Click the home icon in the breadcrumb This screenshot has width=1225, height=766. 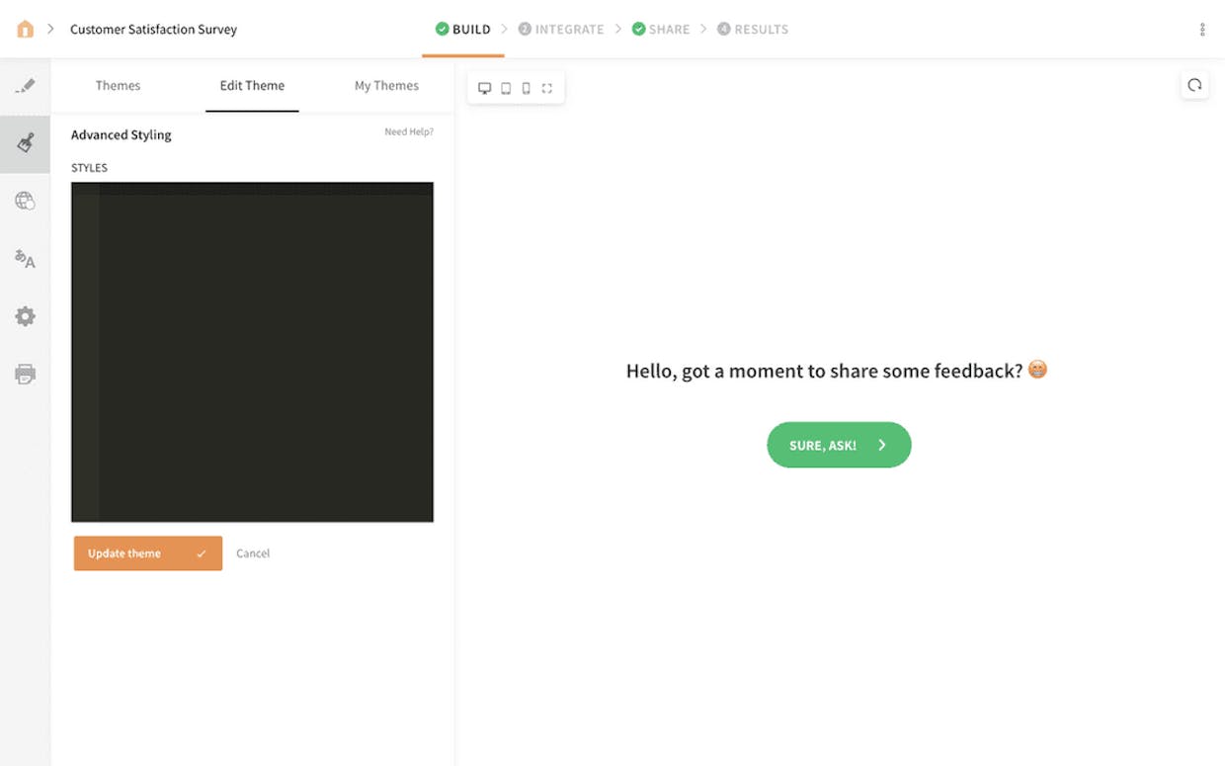pyautogui.click(x=26, y=29)
